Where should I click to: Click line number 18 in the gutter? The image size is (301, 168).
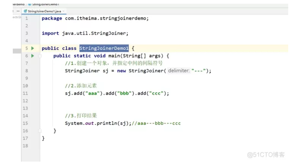pyautogui.click(x=25, y=146)
